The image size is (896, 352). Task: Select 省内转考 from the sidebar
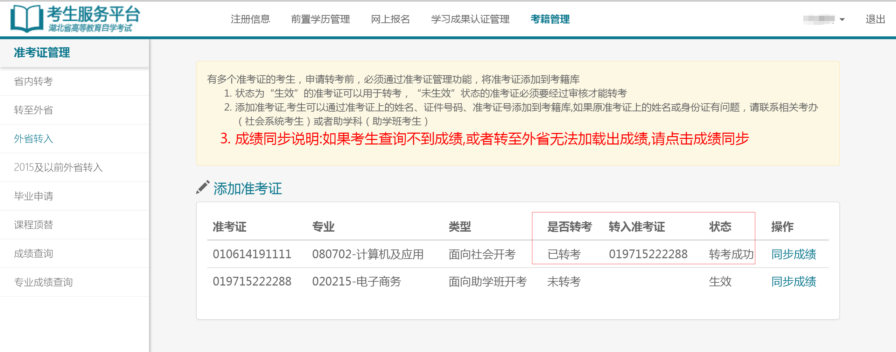pos(34,82)
